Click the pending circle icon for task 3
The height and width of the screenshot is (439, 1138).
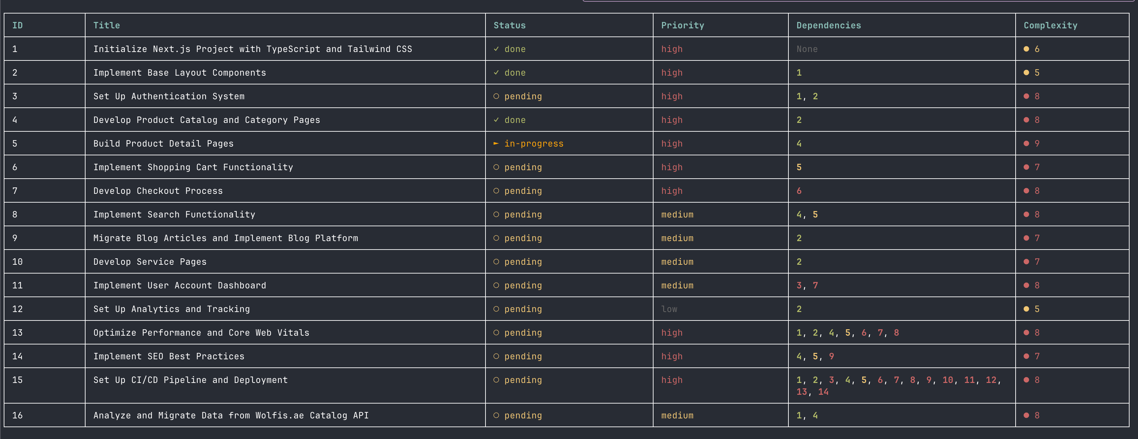click(496, 96)
